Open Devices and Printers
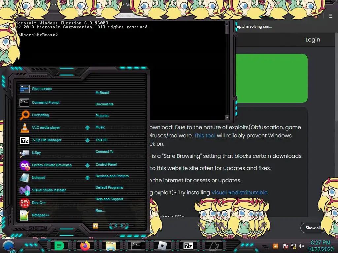Image resolution: width=338 pixels, height=253 pixels. coord(112,176)
